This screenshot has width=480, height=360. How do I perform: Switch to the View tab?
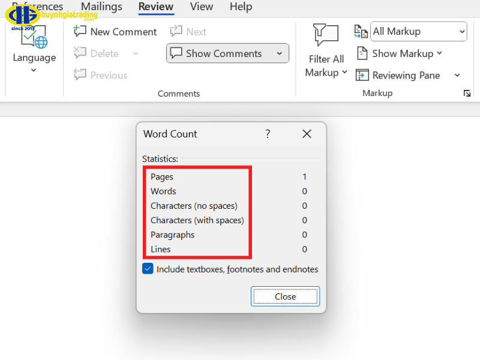point(201,7)
